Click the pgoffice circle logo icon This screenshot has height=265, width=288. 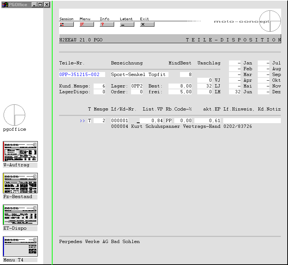[14, 115]
